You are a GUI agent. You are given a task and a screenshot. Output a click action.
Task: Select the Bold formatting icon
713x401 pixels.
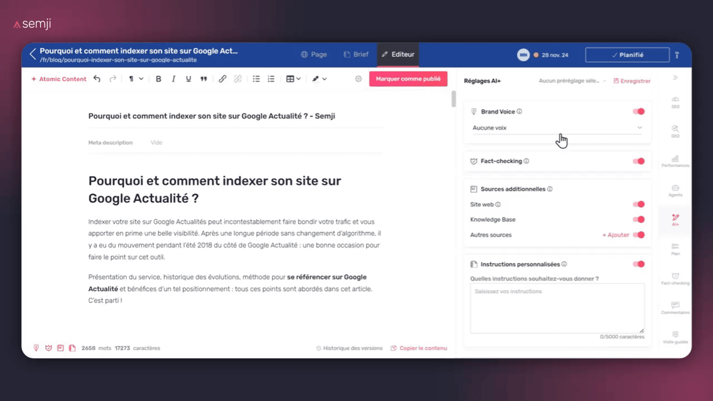[158, 79]
